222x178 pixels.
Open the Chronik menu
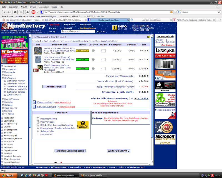point(33,7)
